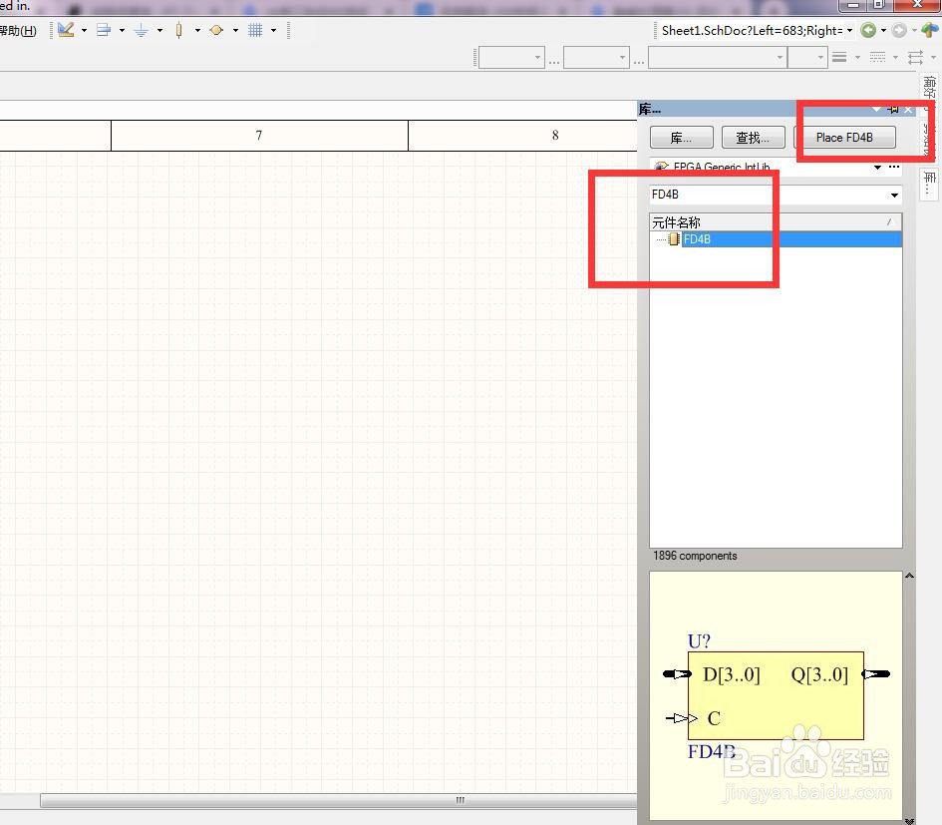Select the simulation sources icon
The height and width of the screenshot is (825, 942).
click(x=217, y=30)
